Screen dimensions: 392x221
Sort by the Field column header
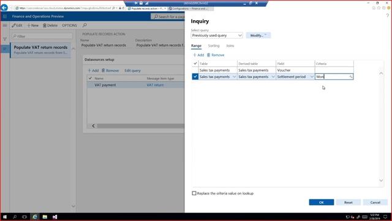295,64
